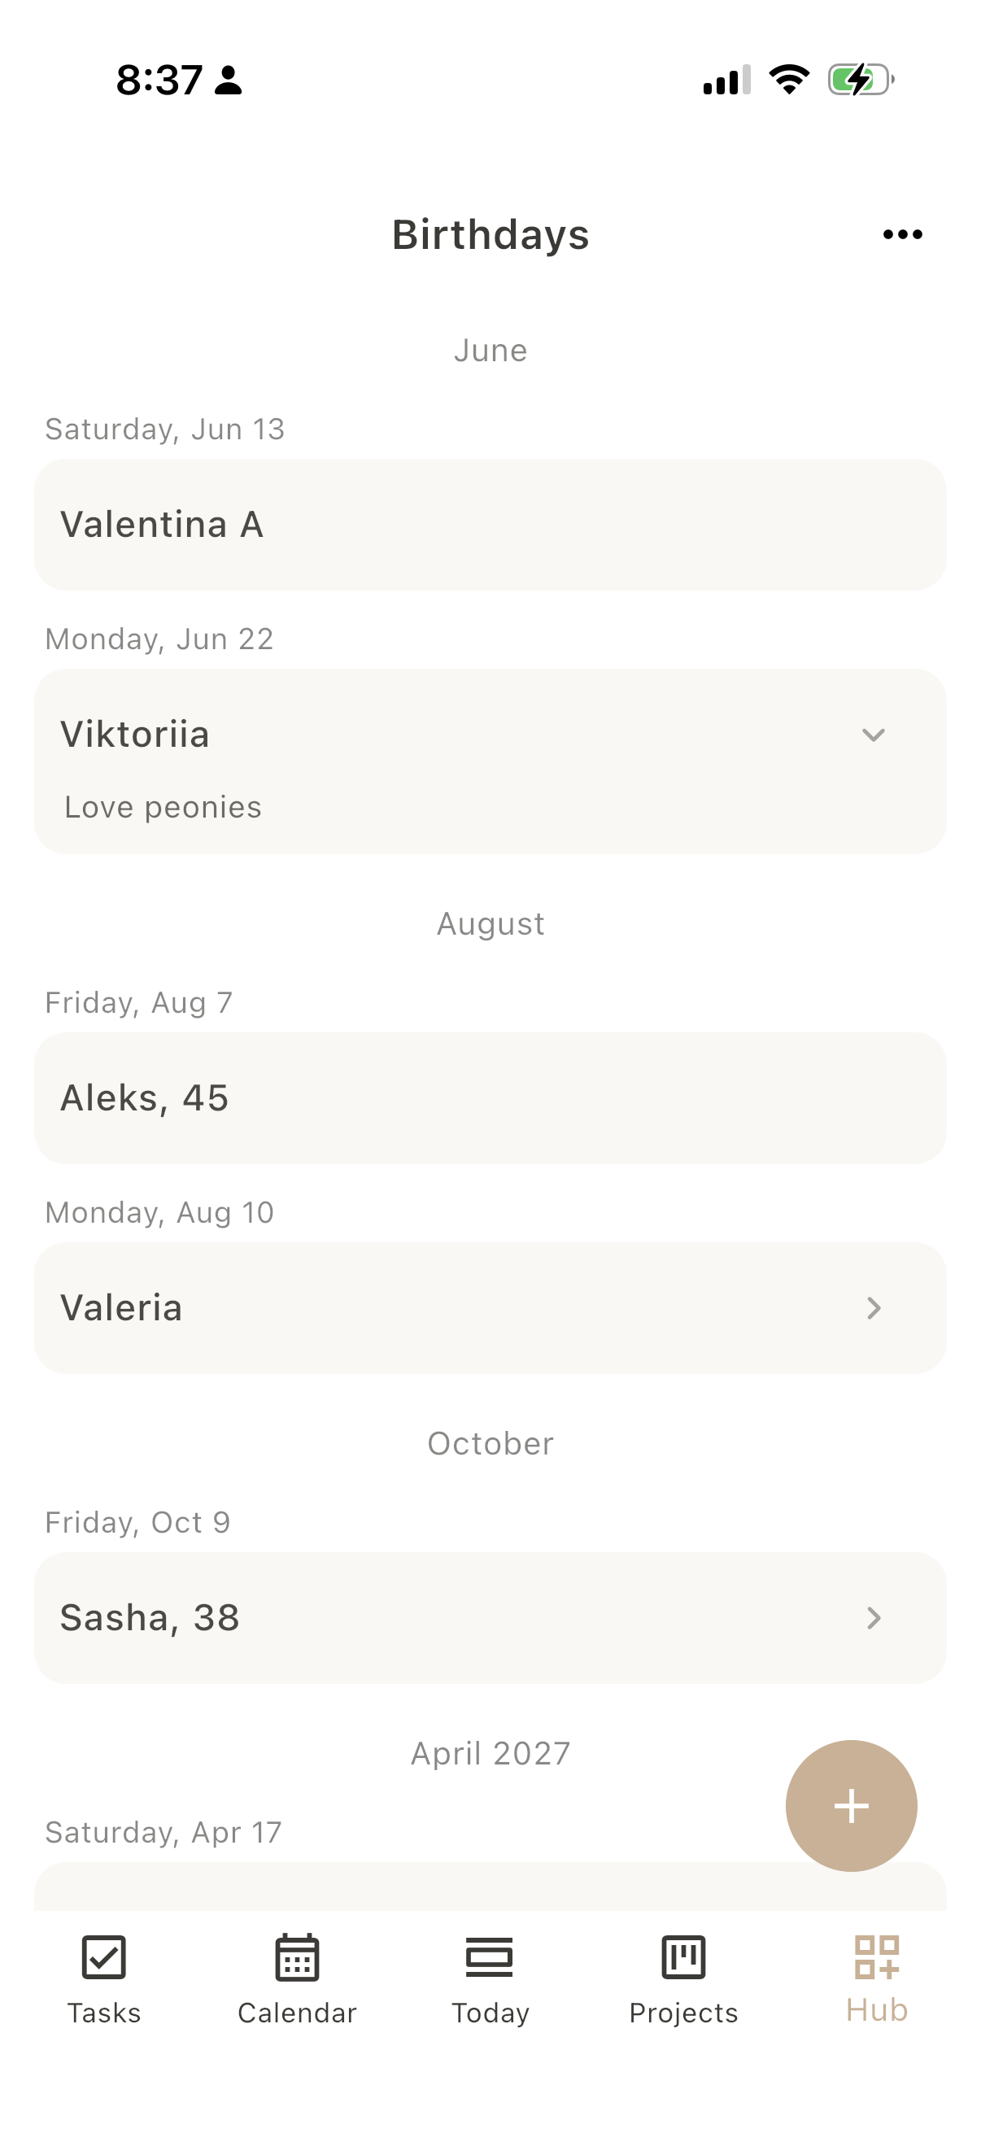Open the Valentina A birthday card
The height and width of the screenshot is (2133, 981).
point(490,524)
